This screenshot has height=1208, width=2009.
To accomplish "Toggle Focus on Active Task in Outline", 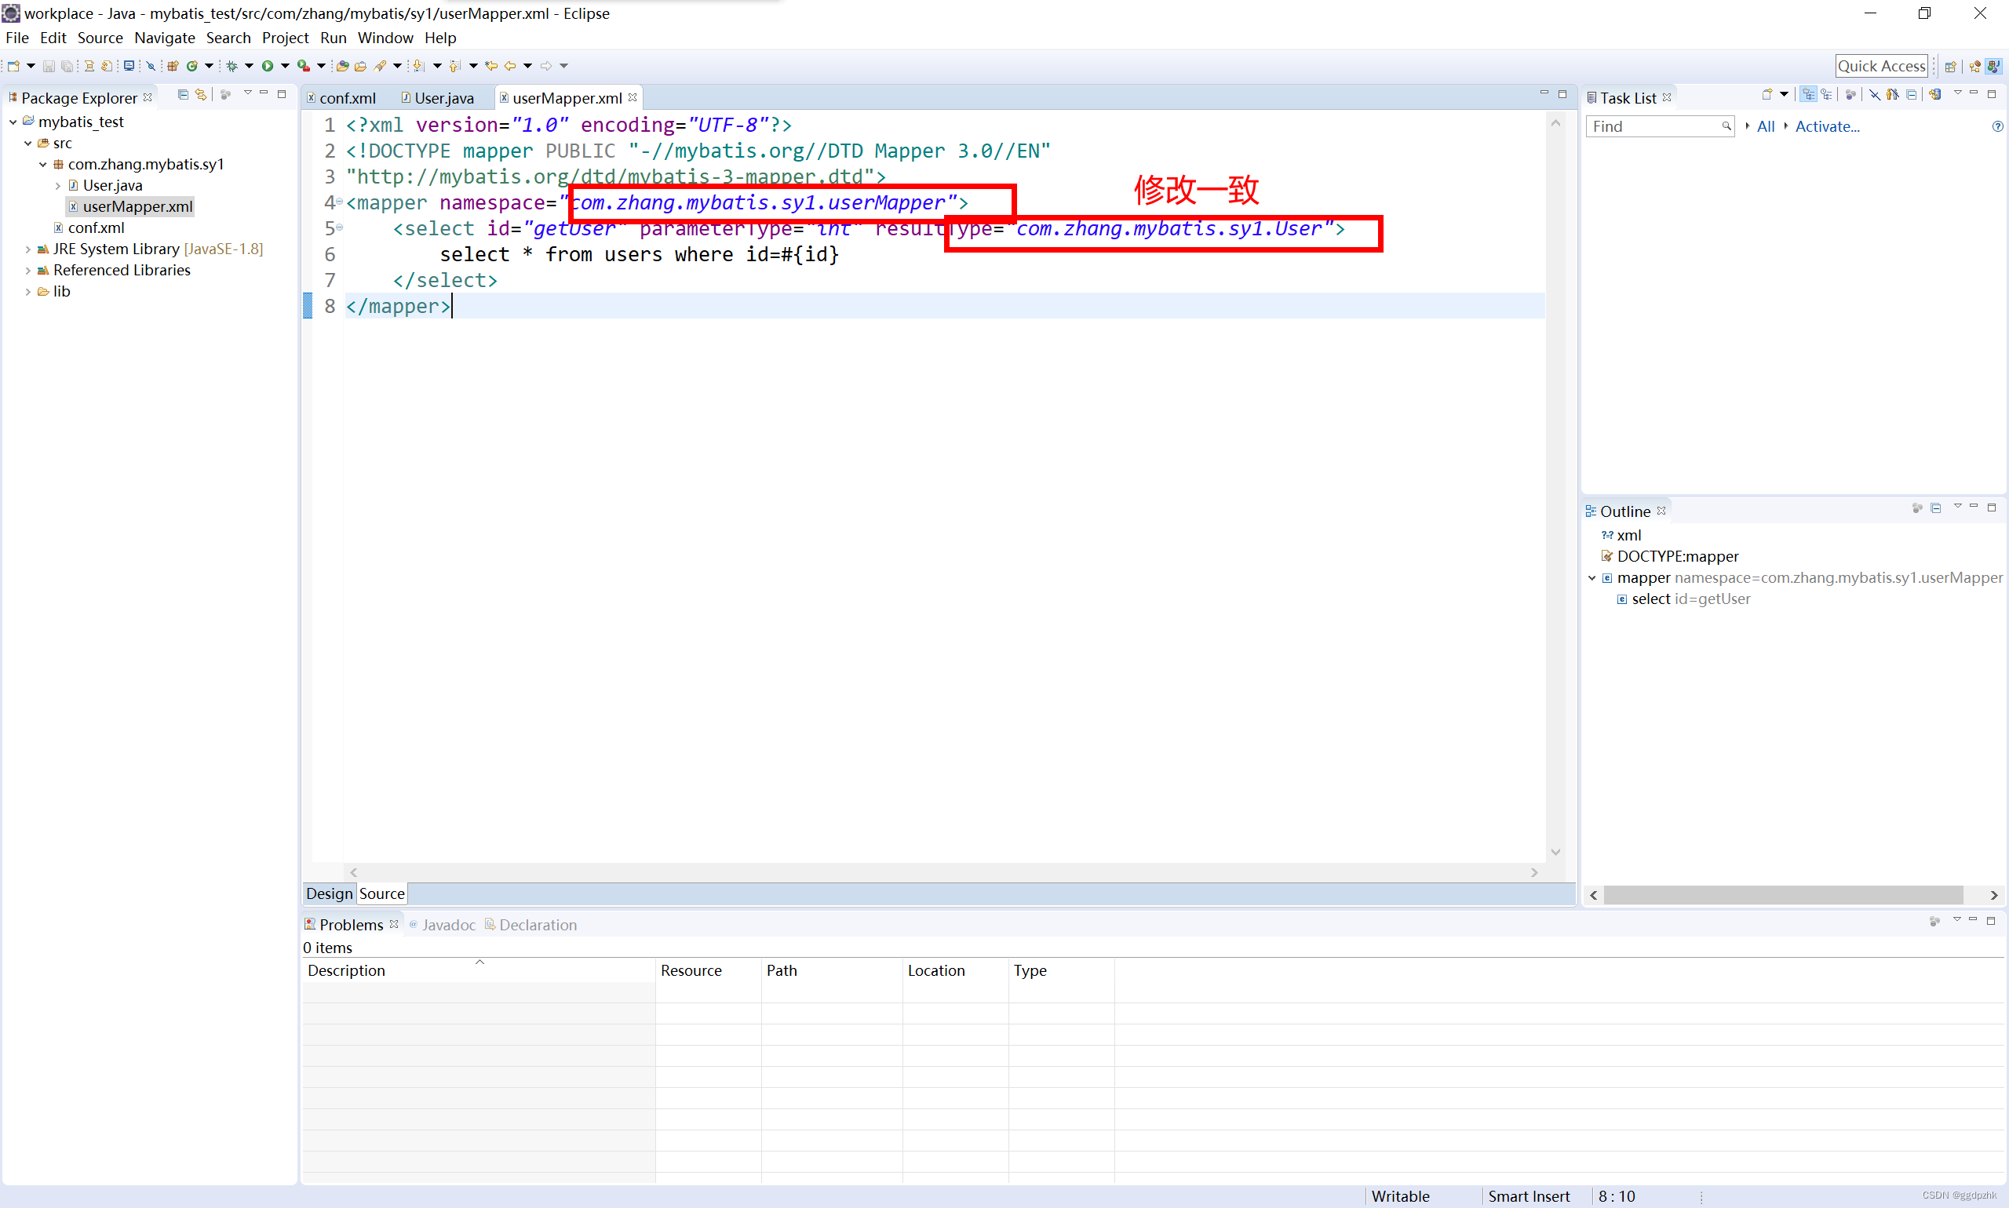I will 1917,508.
